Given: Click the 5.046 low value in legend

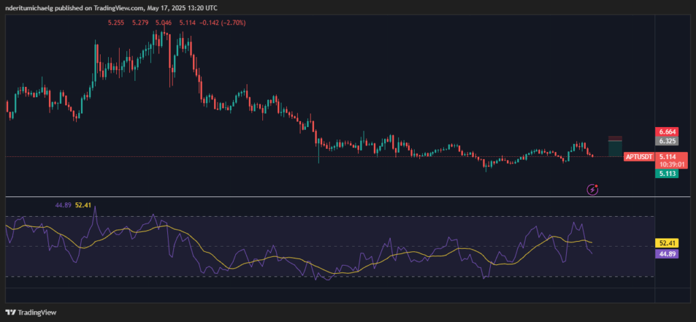Looking at the screenshot, I should 164,22.
